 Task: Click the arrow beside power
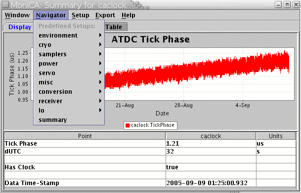click(100, 63)
